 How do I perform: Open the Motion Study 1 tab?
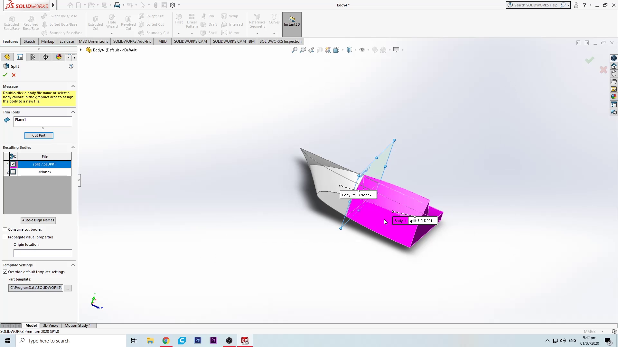coord(78,325)
